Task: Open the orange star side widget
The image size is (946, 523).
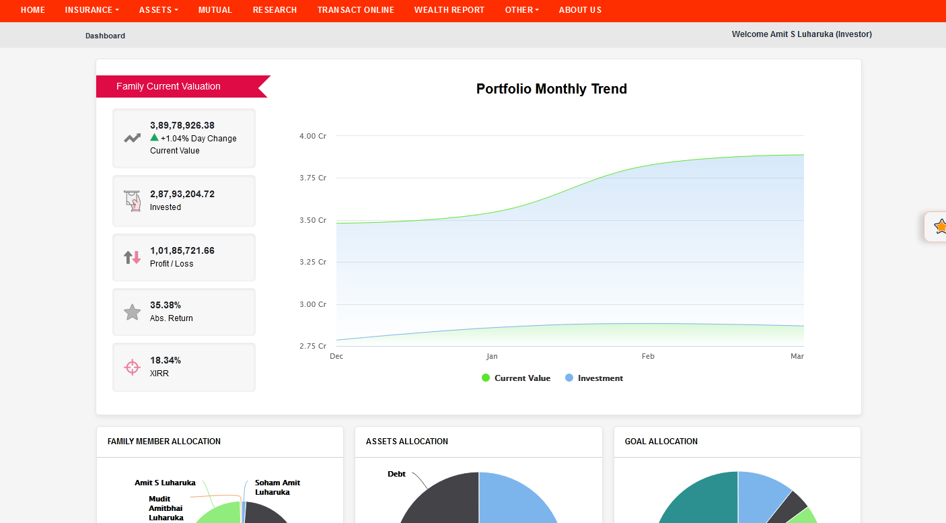Action: [x=940, y=227]
